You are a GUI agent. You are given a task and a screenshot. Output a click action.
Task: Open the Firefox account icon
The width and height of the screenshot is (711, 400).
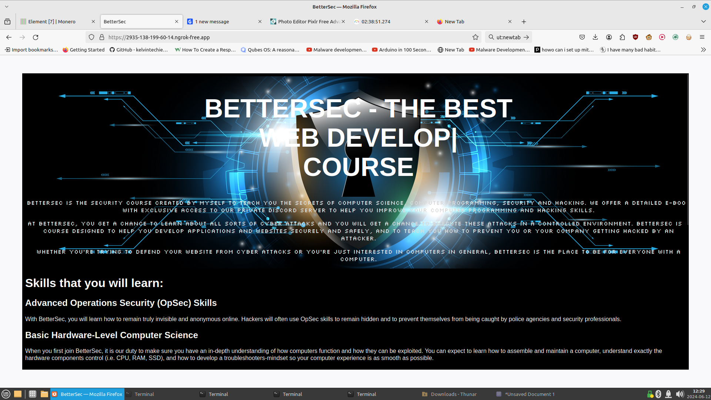point(609,37)
